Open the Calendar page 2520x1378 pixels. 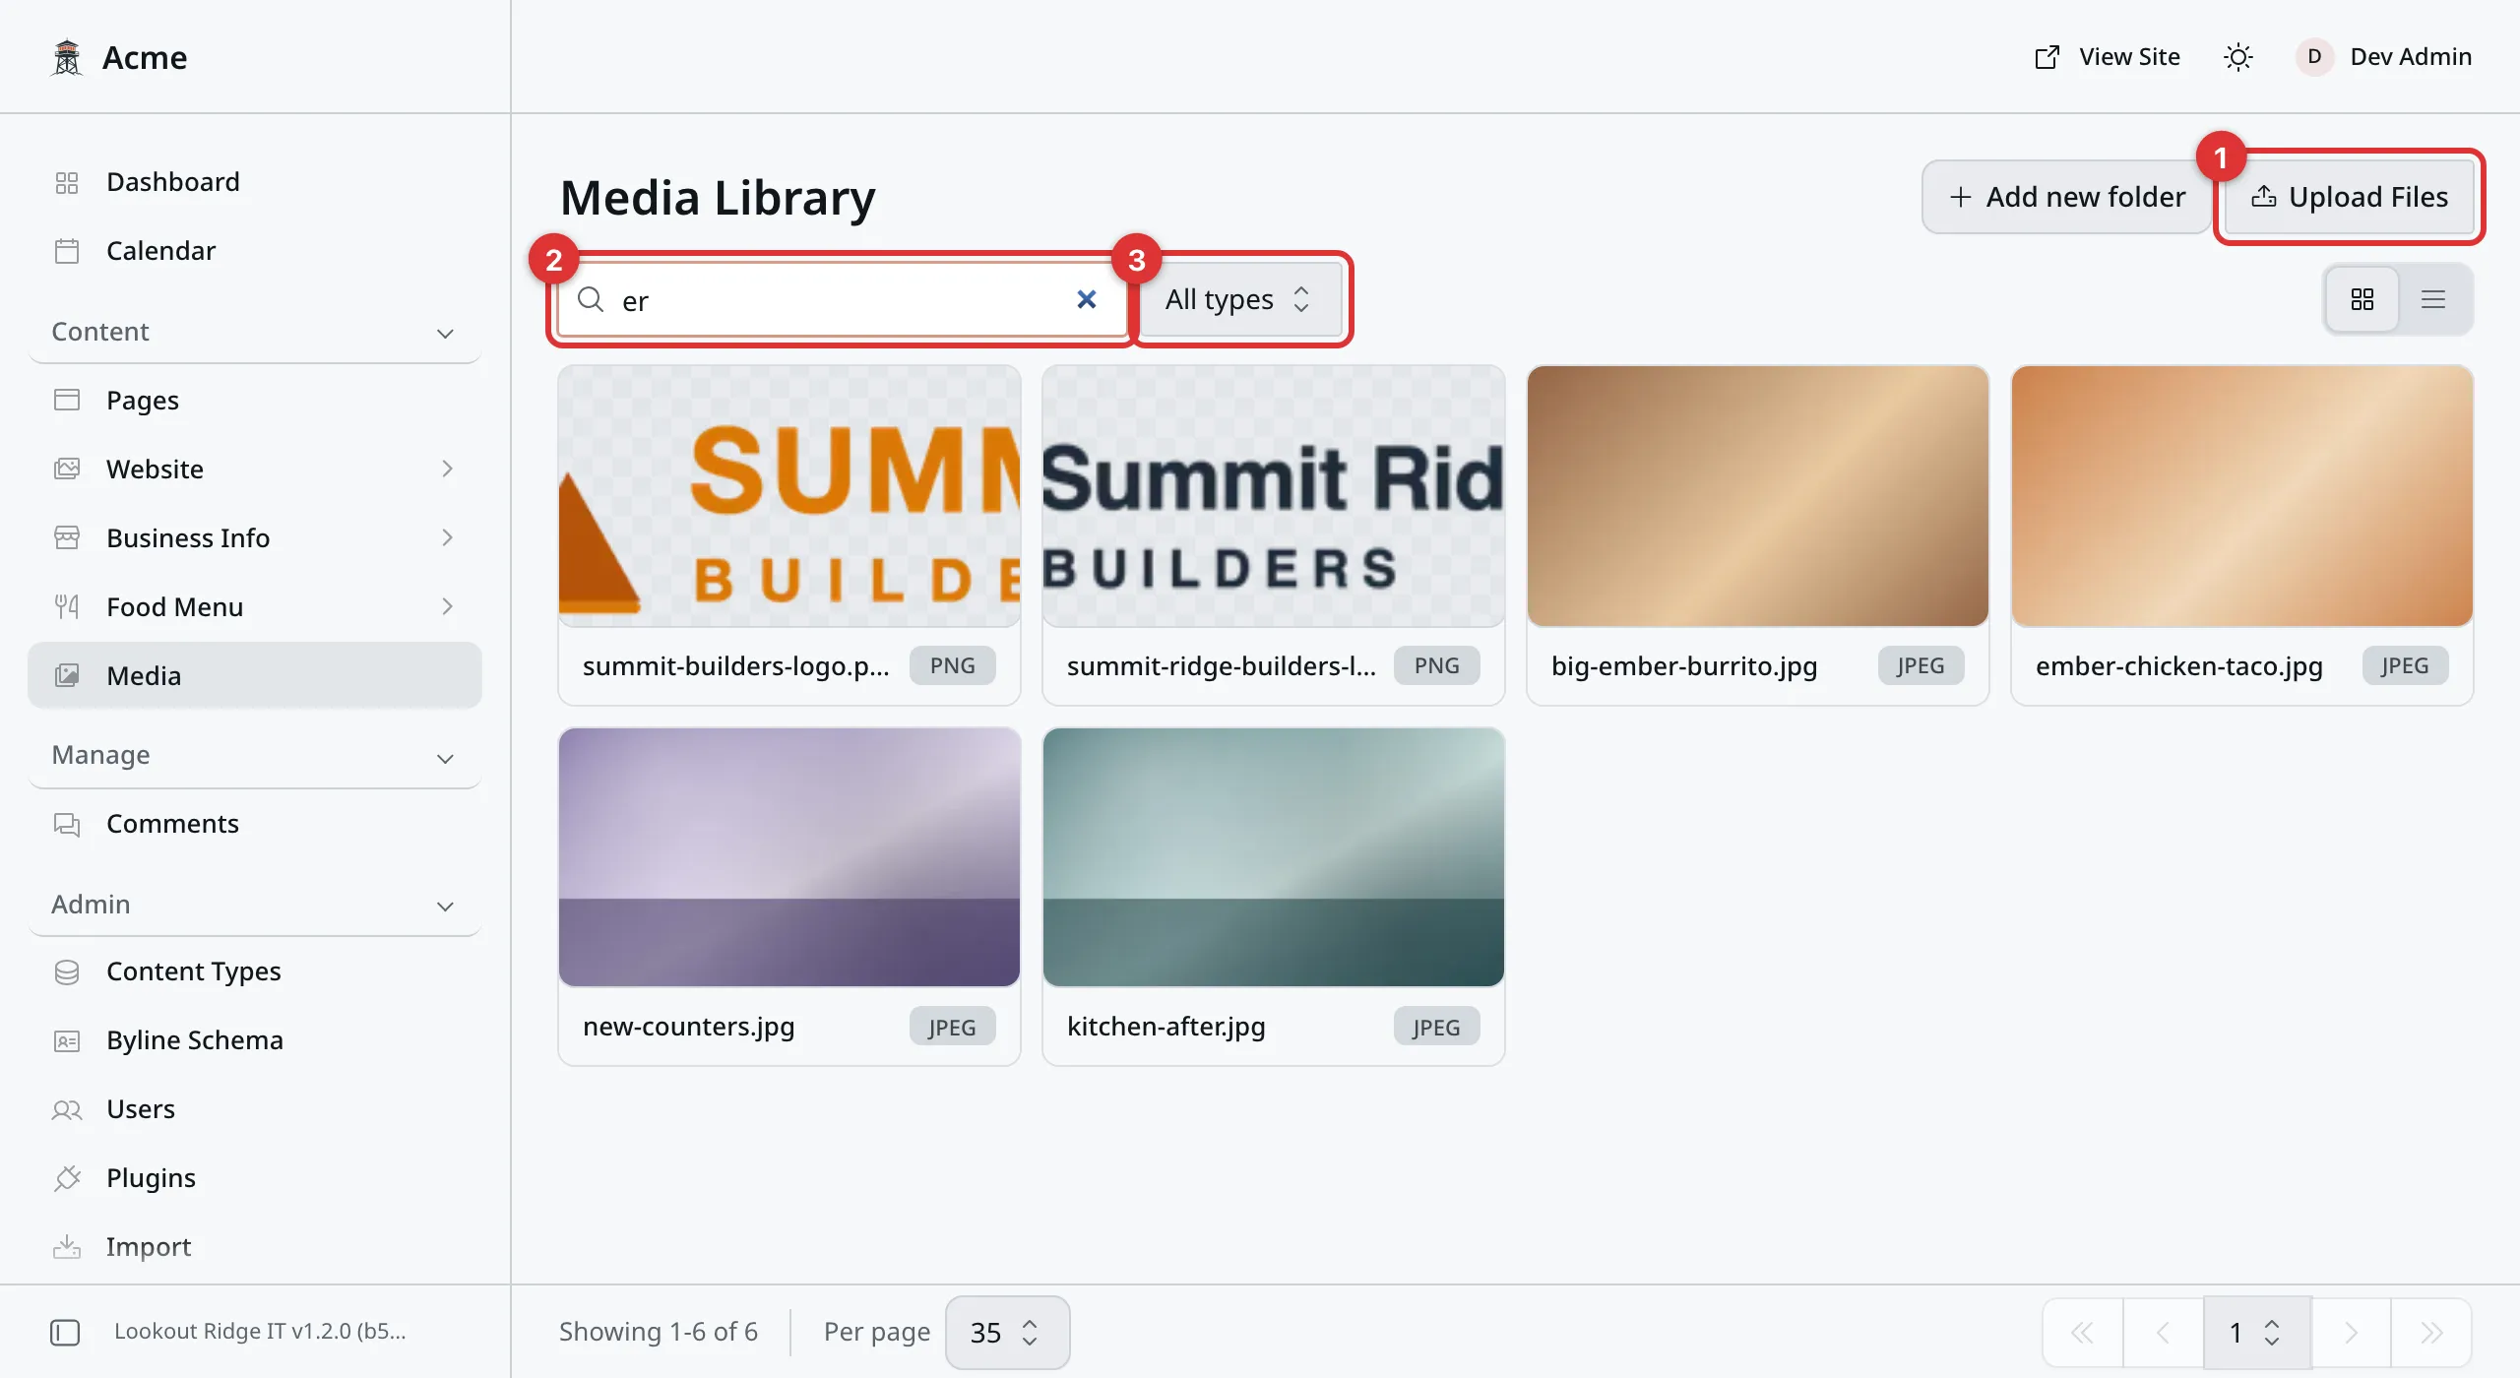pos(254,251)
